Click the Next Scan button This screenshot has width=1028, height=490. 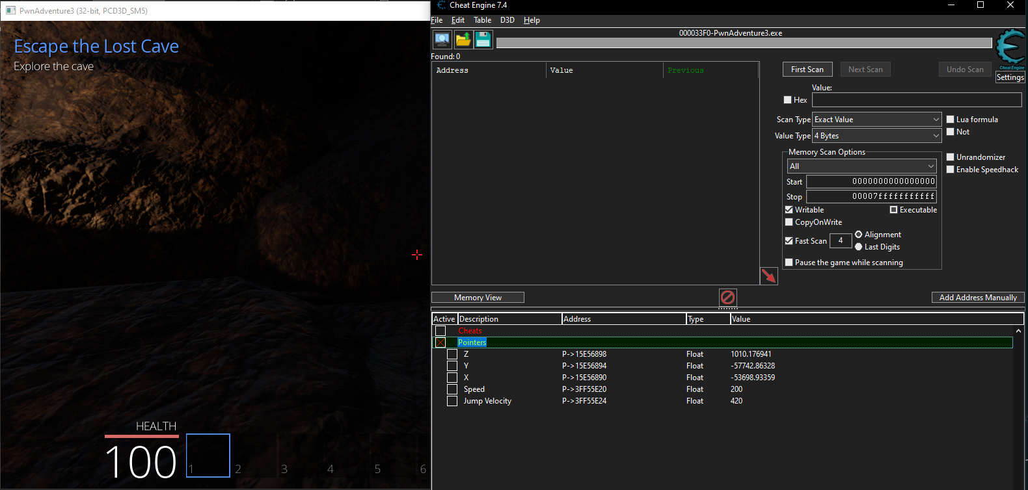865,70
